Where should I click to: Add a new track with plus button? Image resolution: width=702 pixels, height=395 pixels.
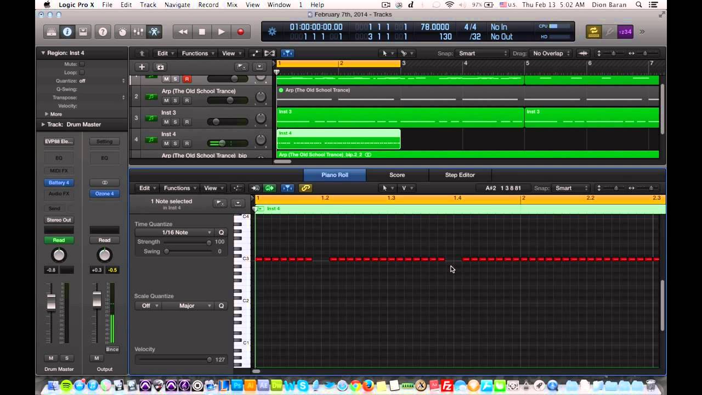click(141, 67)
